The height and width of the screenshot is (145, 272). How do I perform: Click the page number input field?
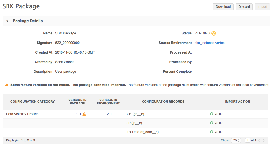coord(248,140)
